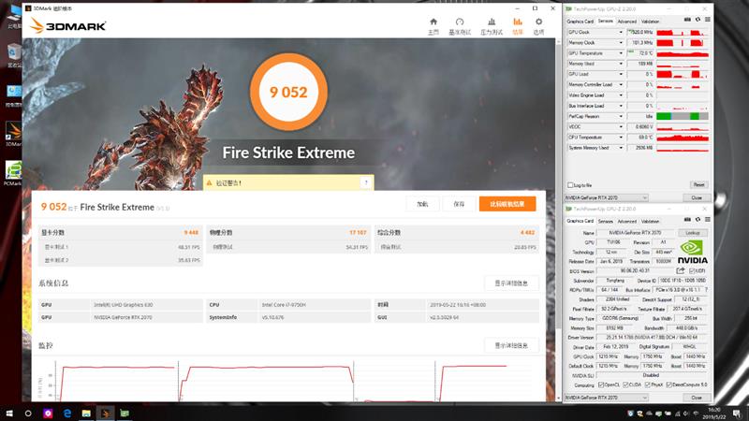Click the NVIDIA logo in GPU-Z
The width and height of the screenshot is (749, 421).
tap(693, 252)
